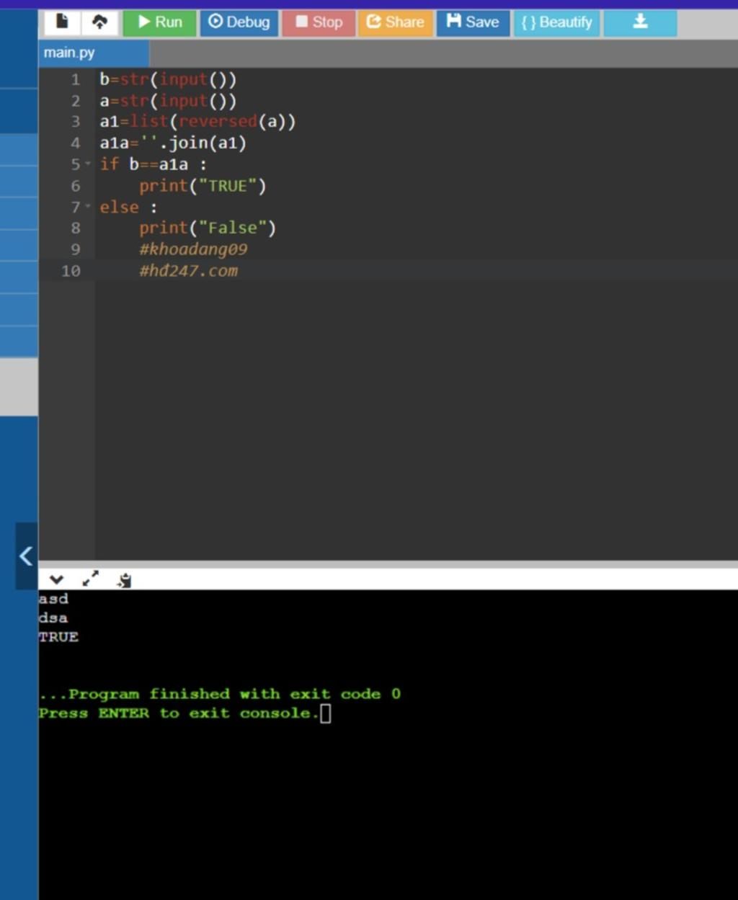
Task: Stop the running program
Action: (319, 22)
